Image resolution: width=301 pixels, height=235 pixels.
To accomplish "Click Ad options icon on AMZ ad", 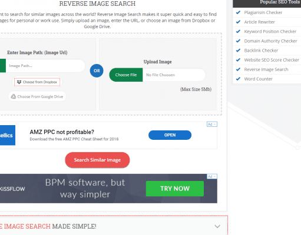I will click(212, 125).
